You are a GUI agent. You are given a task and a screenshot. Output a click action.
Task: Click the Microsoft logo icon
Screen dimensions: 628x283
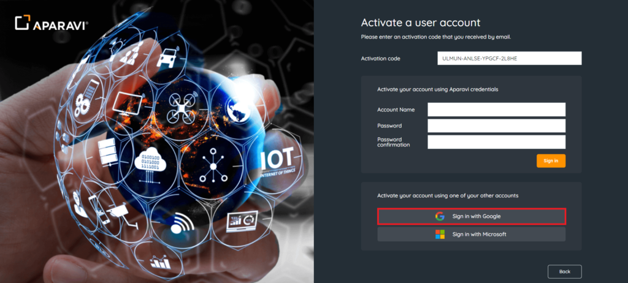(440, 234)
